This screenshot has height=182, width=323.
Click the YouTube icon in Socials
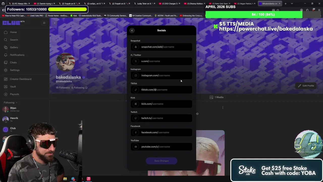[136, 147]
